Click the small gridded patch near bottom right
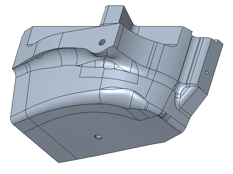233x174 pixels. pyautogui.click(x=164, y=116)
